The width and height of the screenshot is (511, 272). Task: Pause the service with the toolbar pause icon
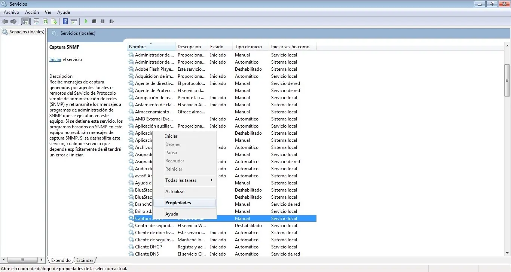[103, 21]
